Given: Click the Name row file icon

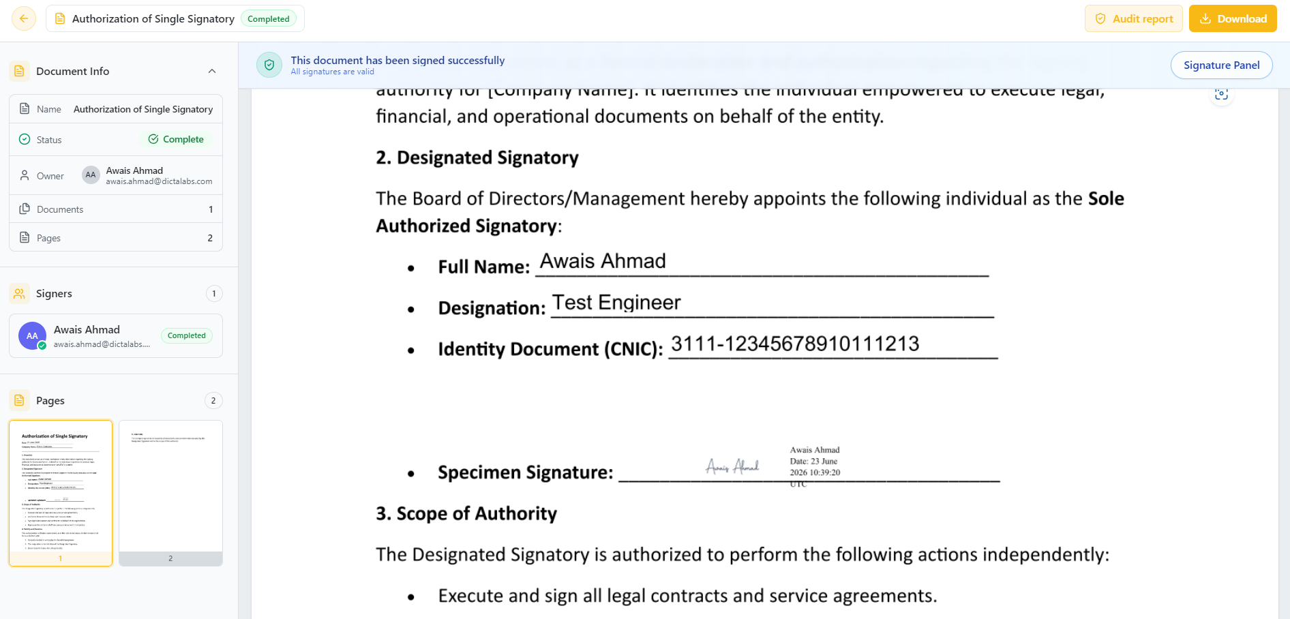Looking at the screenshot, I should click(25, 108).
